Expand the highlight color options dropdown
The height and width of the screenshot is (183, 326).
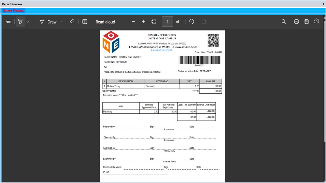tap(28, 22)
